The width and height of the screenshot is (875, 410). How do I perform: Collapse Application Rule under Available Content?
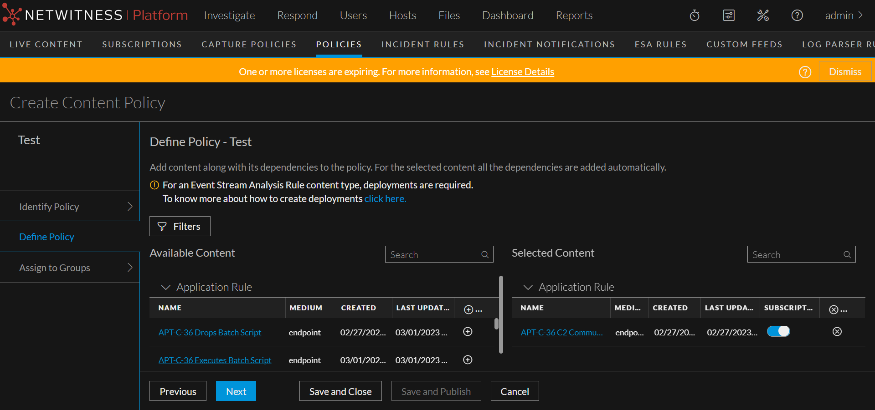point(166,287)
